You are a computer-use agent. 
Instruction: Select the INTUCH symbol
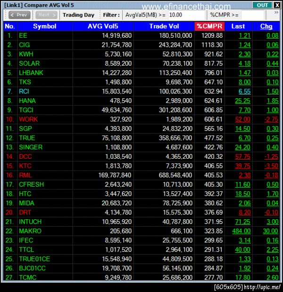point(30,222)
